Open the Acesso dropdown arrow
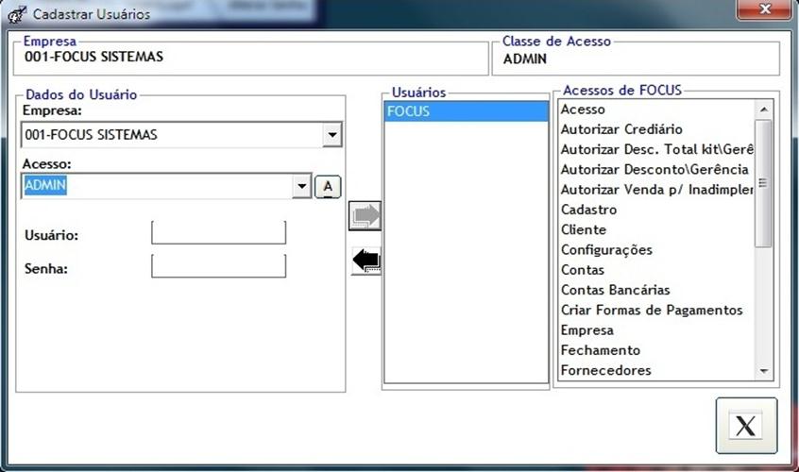 click(x=301, y=186)
